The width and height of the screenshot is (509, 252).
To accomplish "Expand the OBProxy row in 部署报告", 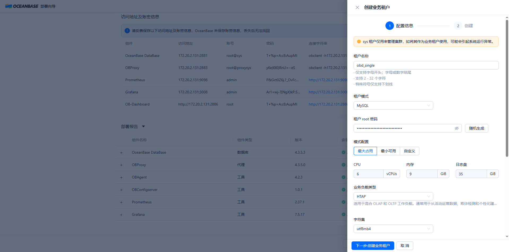I will pyautogui.click(x=121, y=165).
